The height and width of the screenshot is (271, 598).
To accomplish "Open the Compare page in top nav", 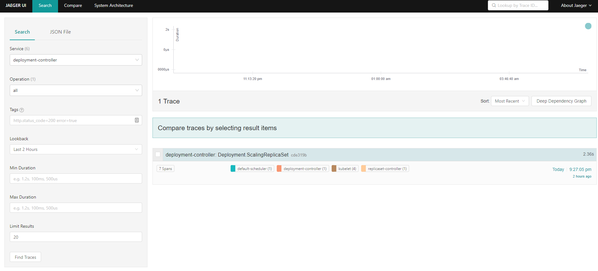I will click(x=73, y=6).
